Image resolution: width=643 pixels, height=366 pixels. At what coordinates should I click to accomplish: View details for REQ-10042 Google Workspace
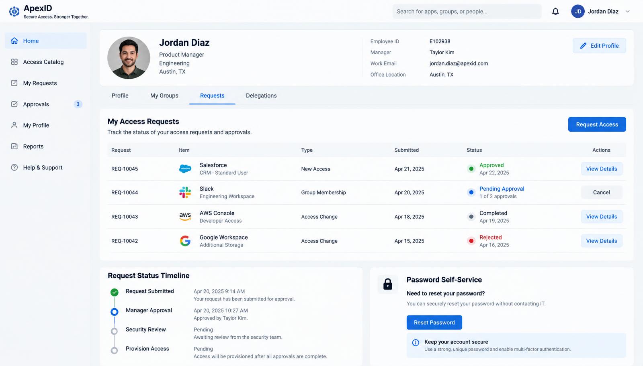pos(601,241)
